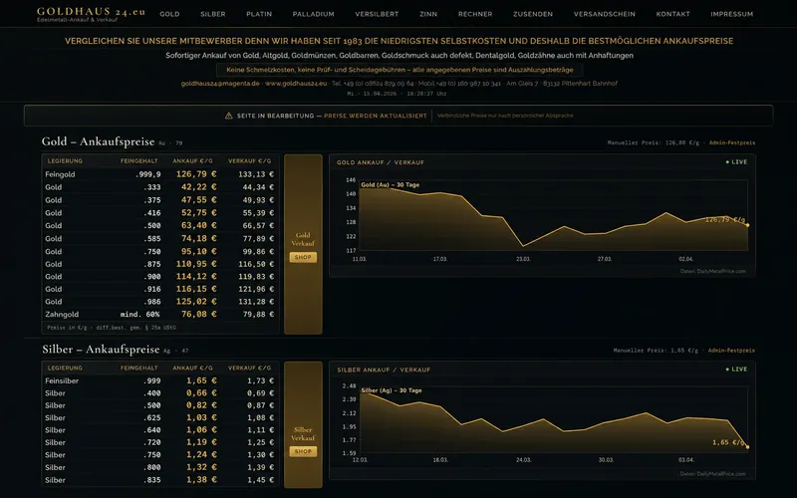
Task: Open the IMPRESSUM page
Action: click(732, 14)
